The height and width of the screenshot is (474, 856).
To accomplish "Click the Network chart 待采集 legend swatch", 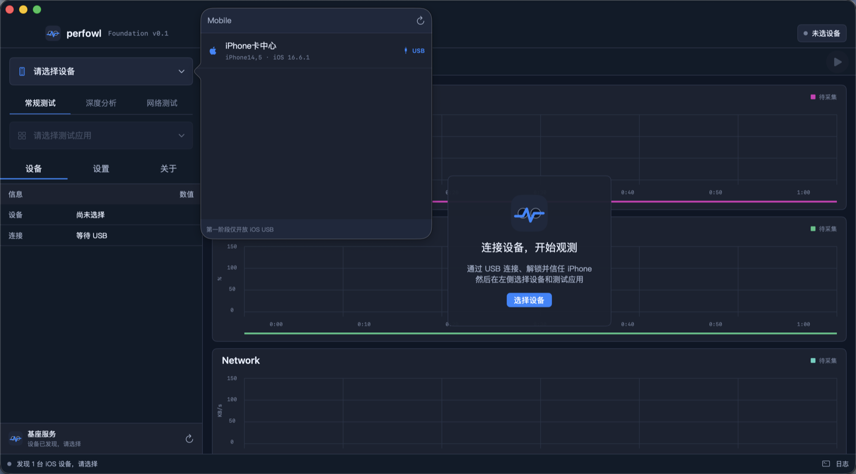I will click(x=813, y=361).
